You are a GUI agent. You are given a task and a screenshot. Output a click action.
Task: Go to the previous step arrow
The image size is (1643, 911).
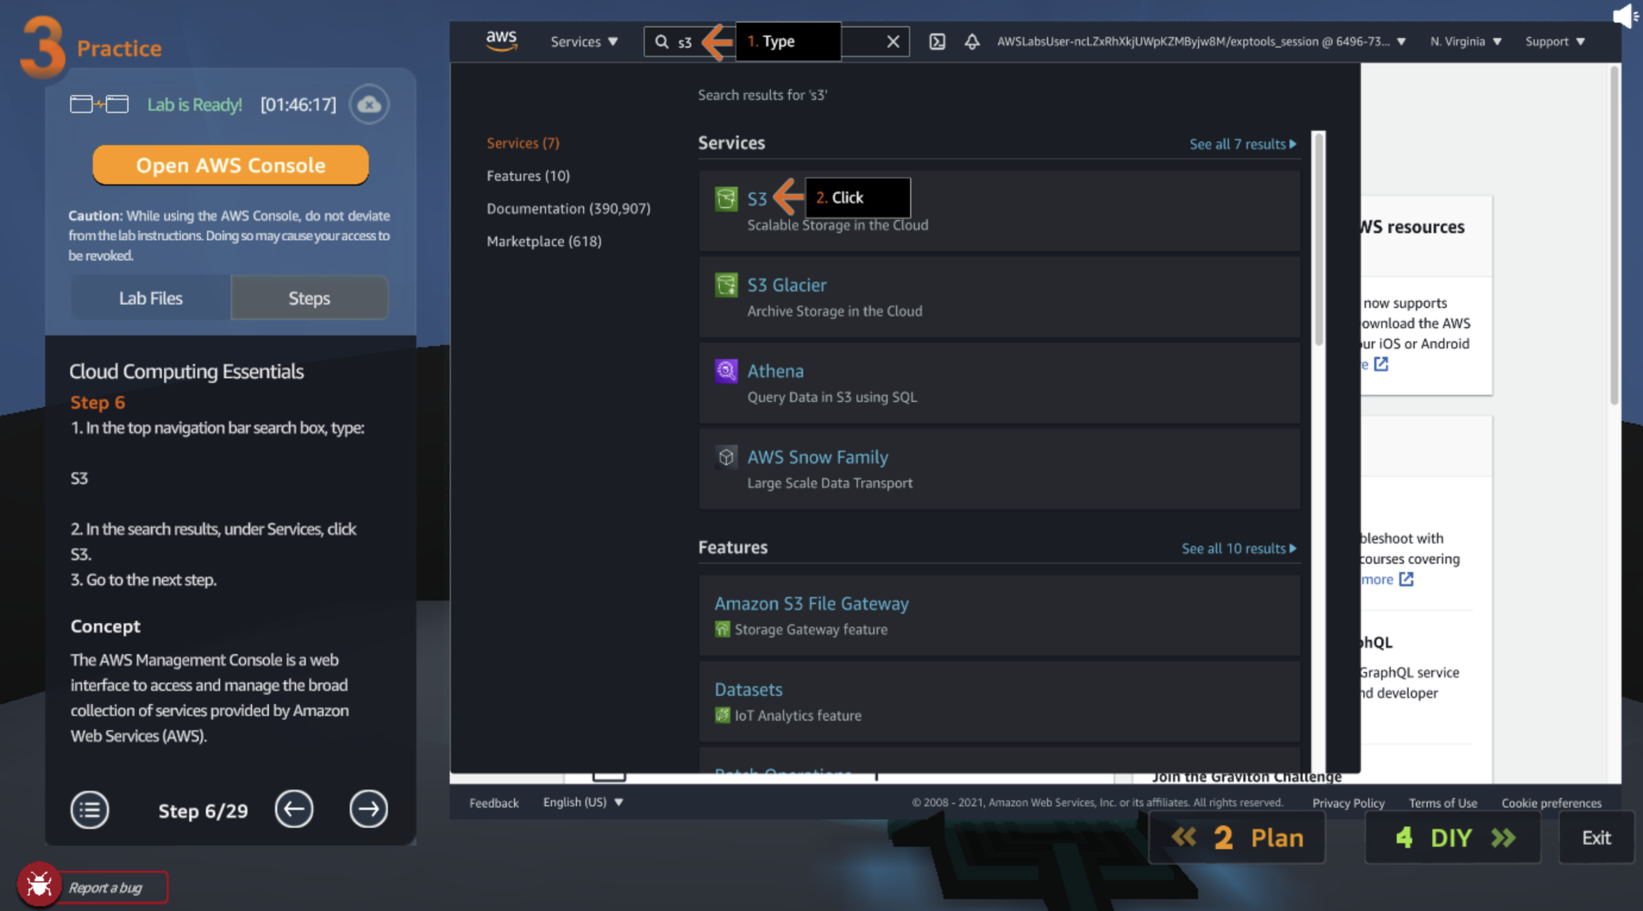(293, 810)
